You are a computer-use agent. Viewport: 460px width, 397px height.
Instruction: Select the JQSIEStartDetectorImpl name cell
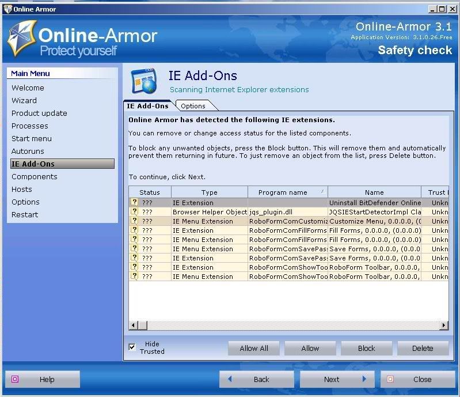pyautogui.click(x=375, y=212)
